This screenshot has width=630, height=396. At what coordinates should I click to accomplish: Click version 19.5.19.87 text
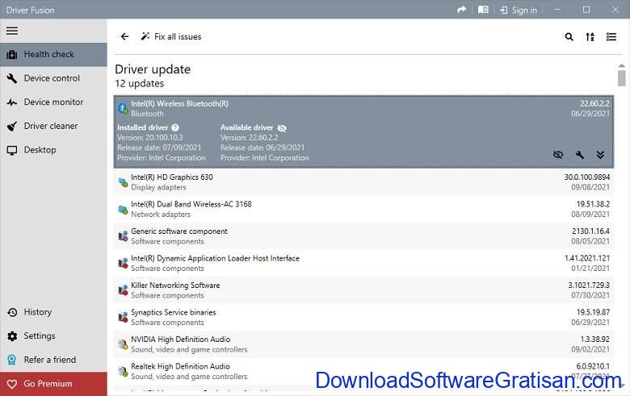pyautogui.click(x=593, y=312)
